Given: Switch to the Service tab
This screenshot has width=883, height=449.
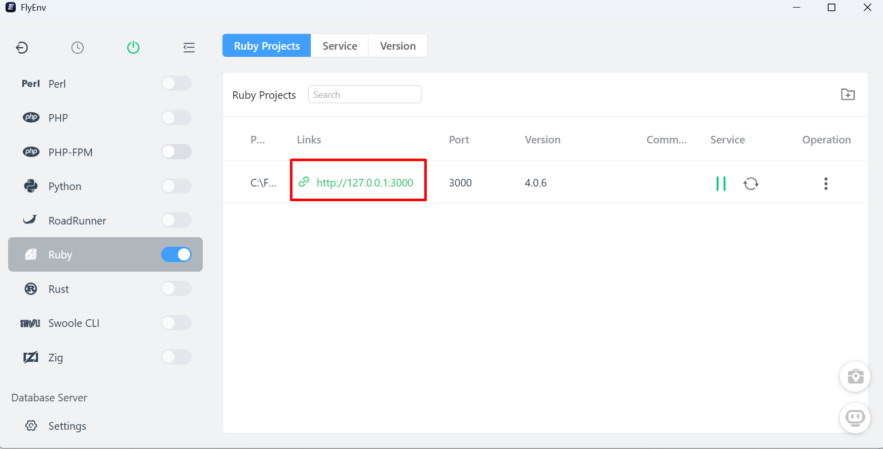Looking at the screenshot, I should pos(340,46).
